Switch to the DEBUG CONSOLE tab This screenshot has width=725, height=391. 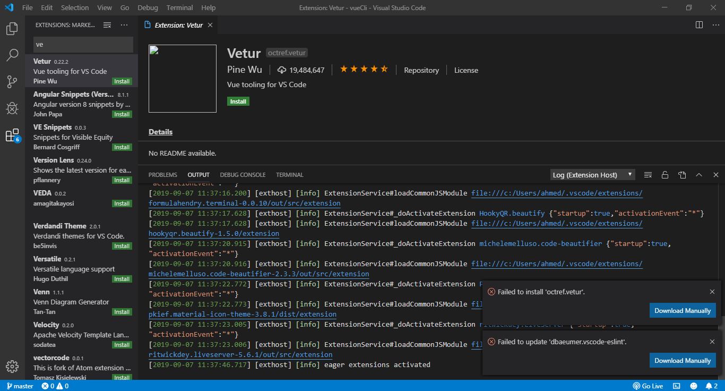[x=243, y=174]
